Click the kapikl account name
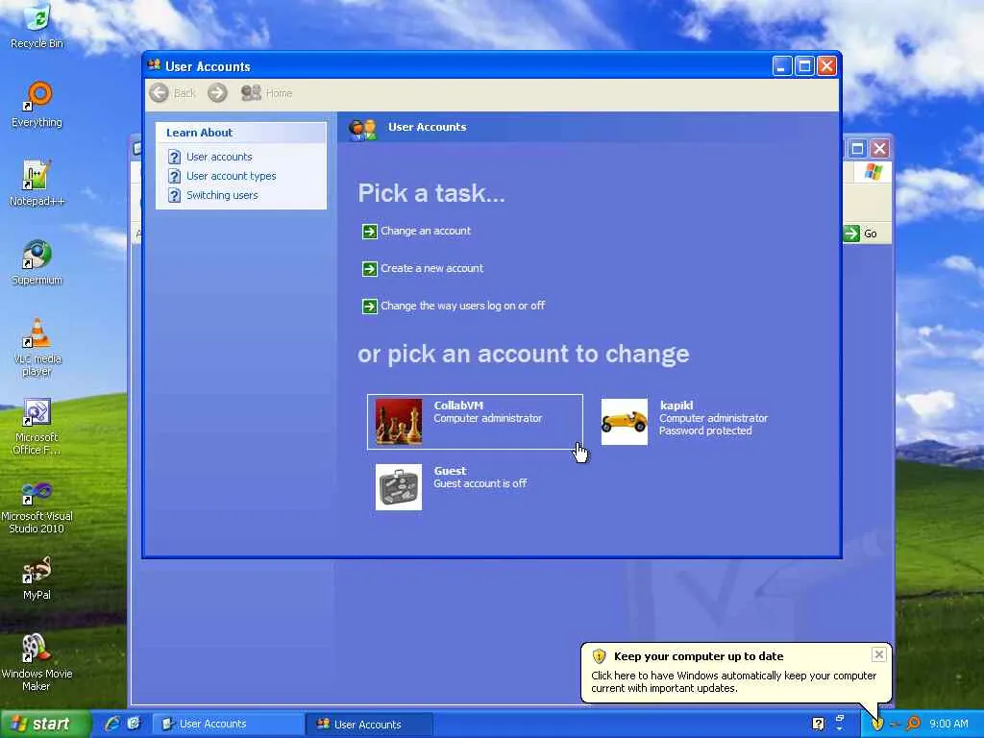984x738 pixels. point(676,406)
